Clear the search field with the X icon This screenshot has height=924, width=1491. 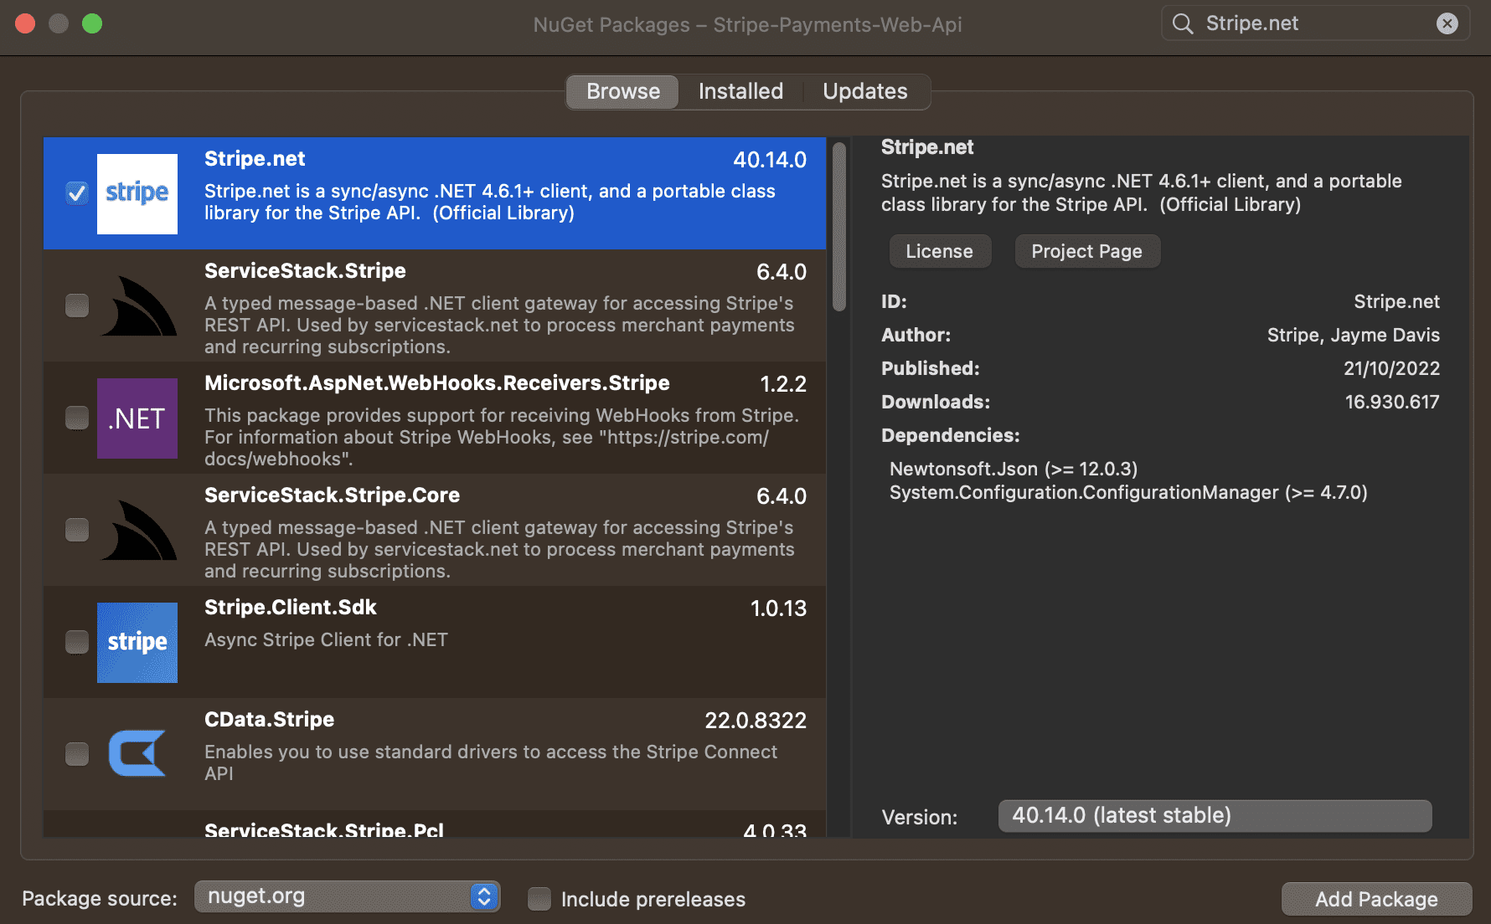tap(1447, 23)
